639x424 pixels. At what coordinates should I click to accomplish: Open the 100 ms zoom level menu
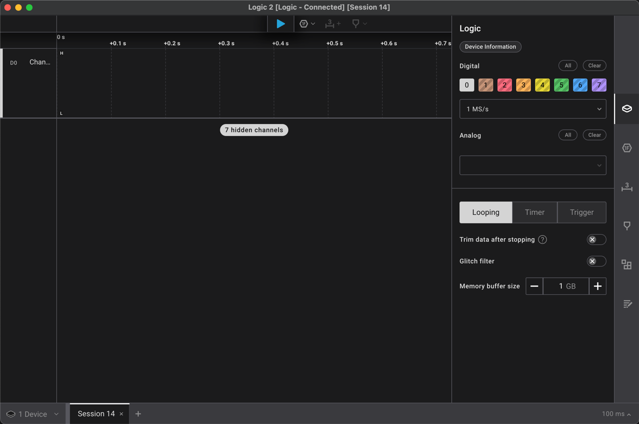click(x=617, y=414)
